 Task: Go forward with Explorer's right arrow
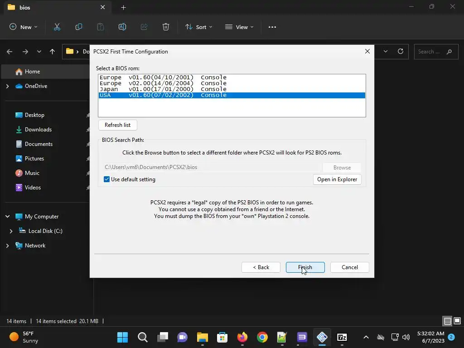click(x=25, y=52)
